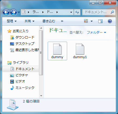Click the ビデオ film icon
Viewport: 118px width, 114px height.
tap(12, 82)
